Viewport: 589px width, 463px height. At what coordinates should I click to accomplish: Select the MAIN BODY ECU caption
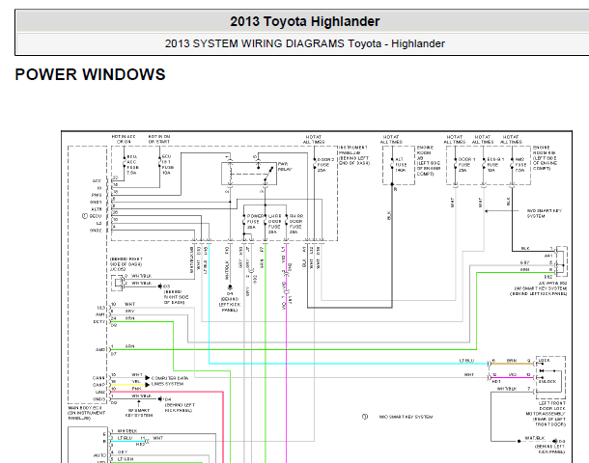87,413
